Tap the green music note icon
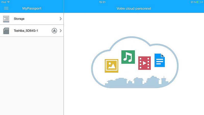This screenshot has height=115, width=204. click(128, 57)
